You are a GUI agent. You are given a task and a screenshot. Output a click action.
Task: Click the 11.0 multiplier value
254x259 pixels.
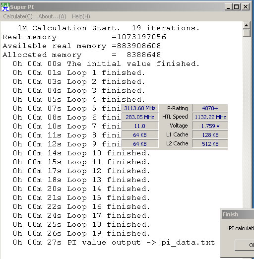pyautogui.click(x=140, y=126)
